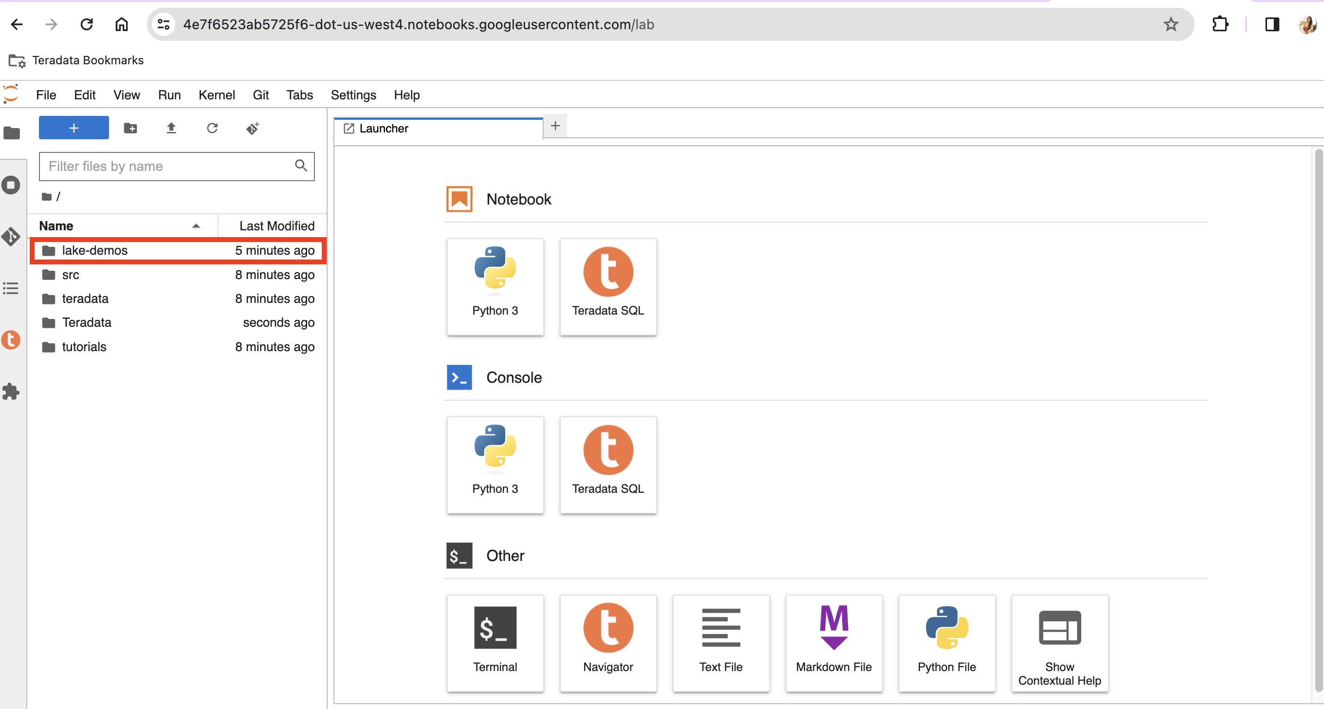
Task: Sort files by Last Modified header
Action: (x=273, y=226)
